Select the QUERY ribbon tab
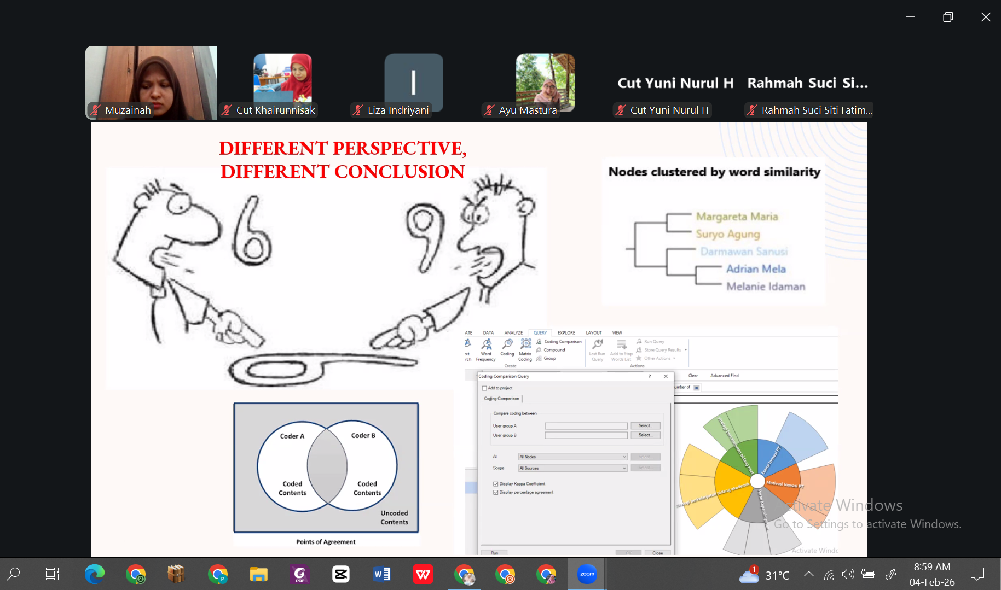Screen dimensions: 1001x590 click(x=540, y=332)
